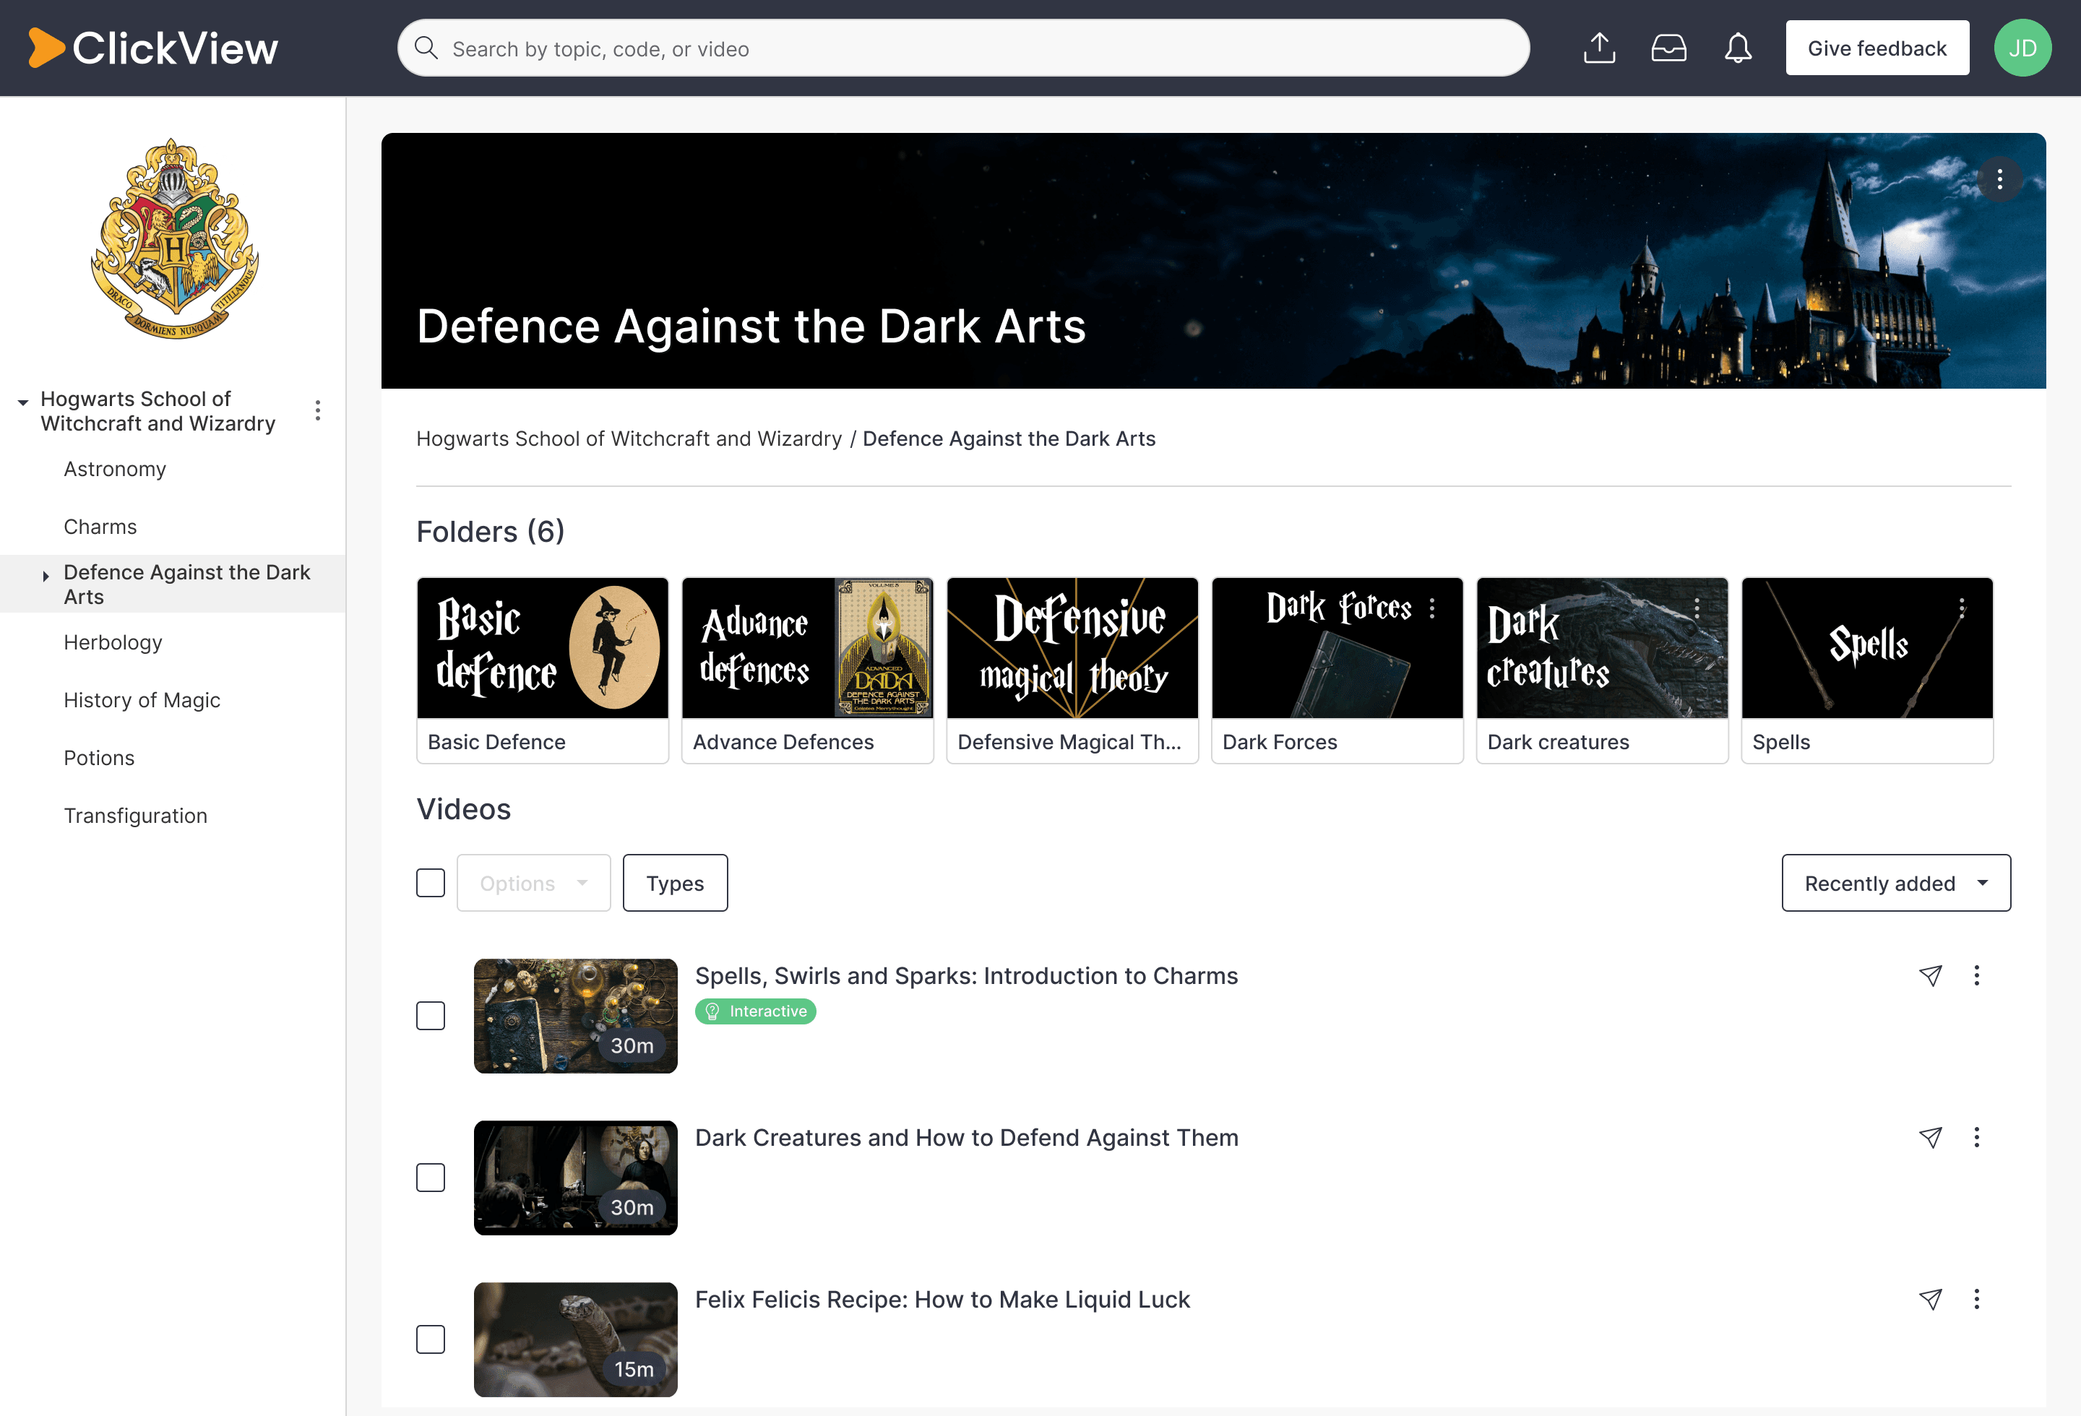
Task: Open more options for Dark Creatures video
Action: tap(1977, 1138)
